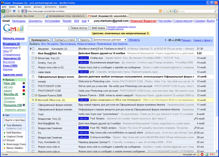The height and width of the screenshot is (157, 219).
Task: Open the Инструменты menu
Action: click(50, 7)
